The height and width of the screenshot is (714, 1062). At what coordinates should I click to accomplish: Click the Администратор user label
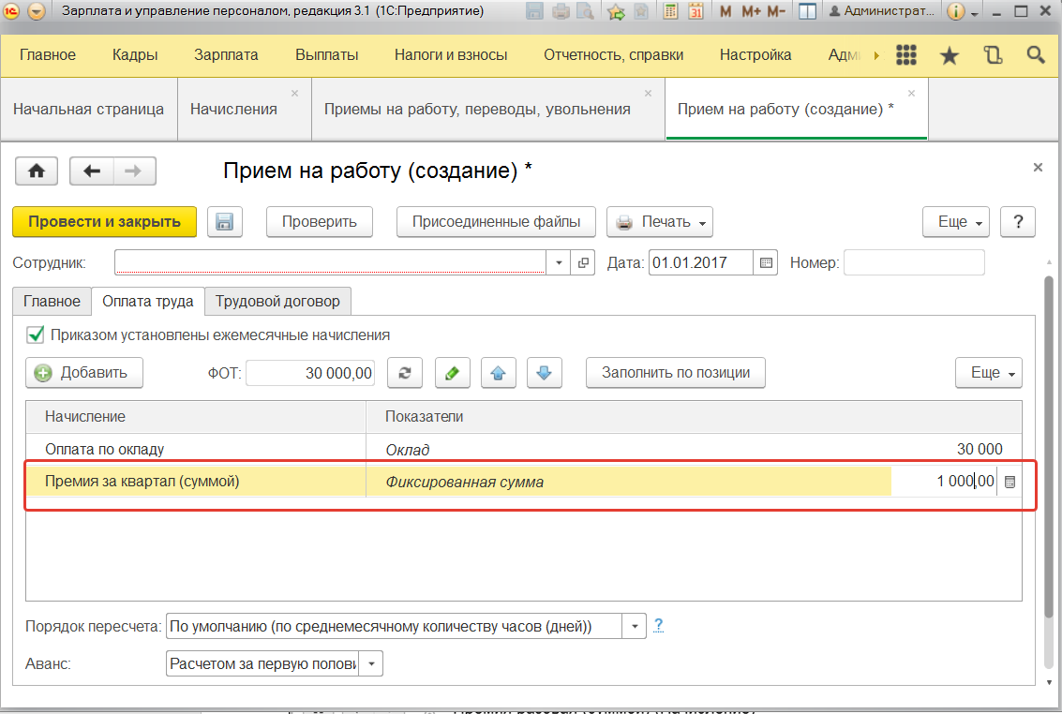(882, 11)
